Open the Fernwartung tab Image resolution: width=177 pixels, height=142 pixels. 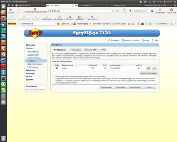coord(76,50)
